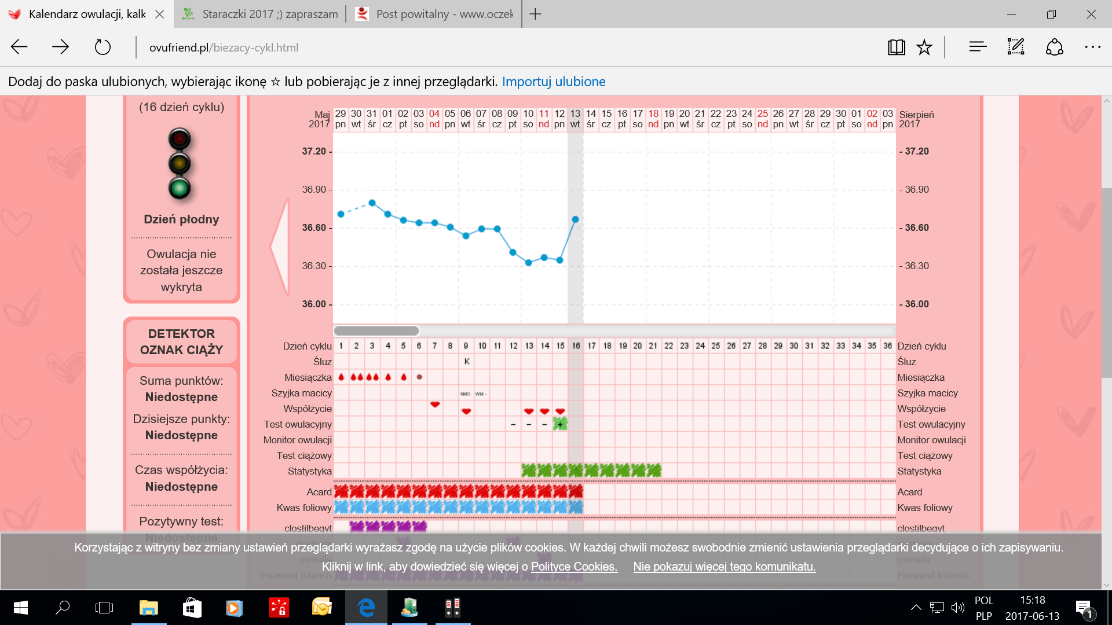Click the browser refresh icon

point(103,47)
